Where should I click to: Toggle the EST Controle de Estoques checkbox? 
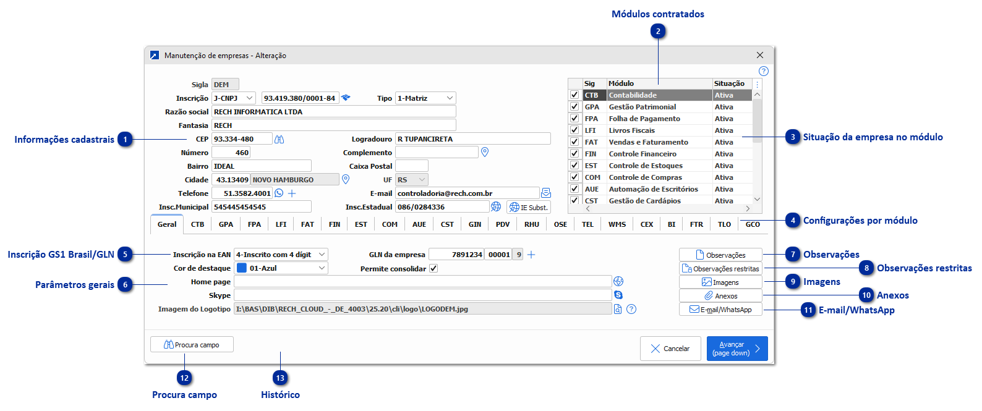pyautogui.click(x=574, y=165)
